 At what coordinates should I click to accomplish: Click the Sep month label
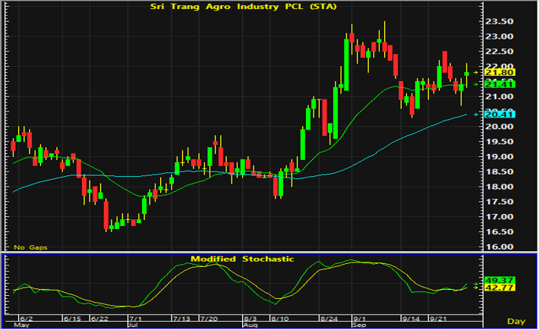(x=359, y=325)
